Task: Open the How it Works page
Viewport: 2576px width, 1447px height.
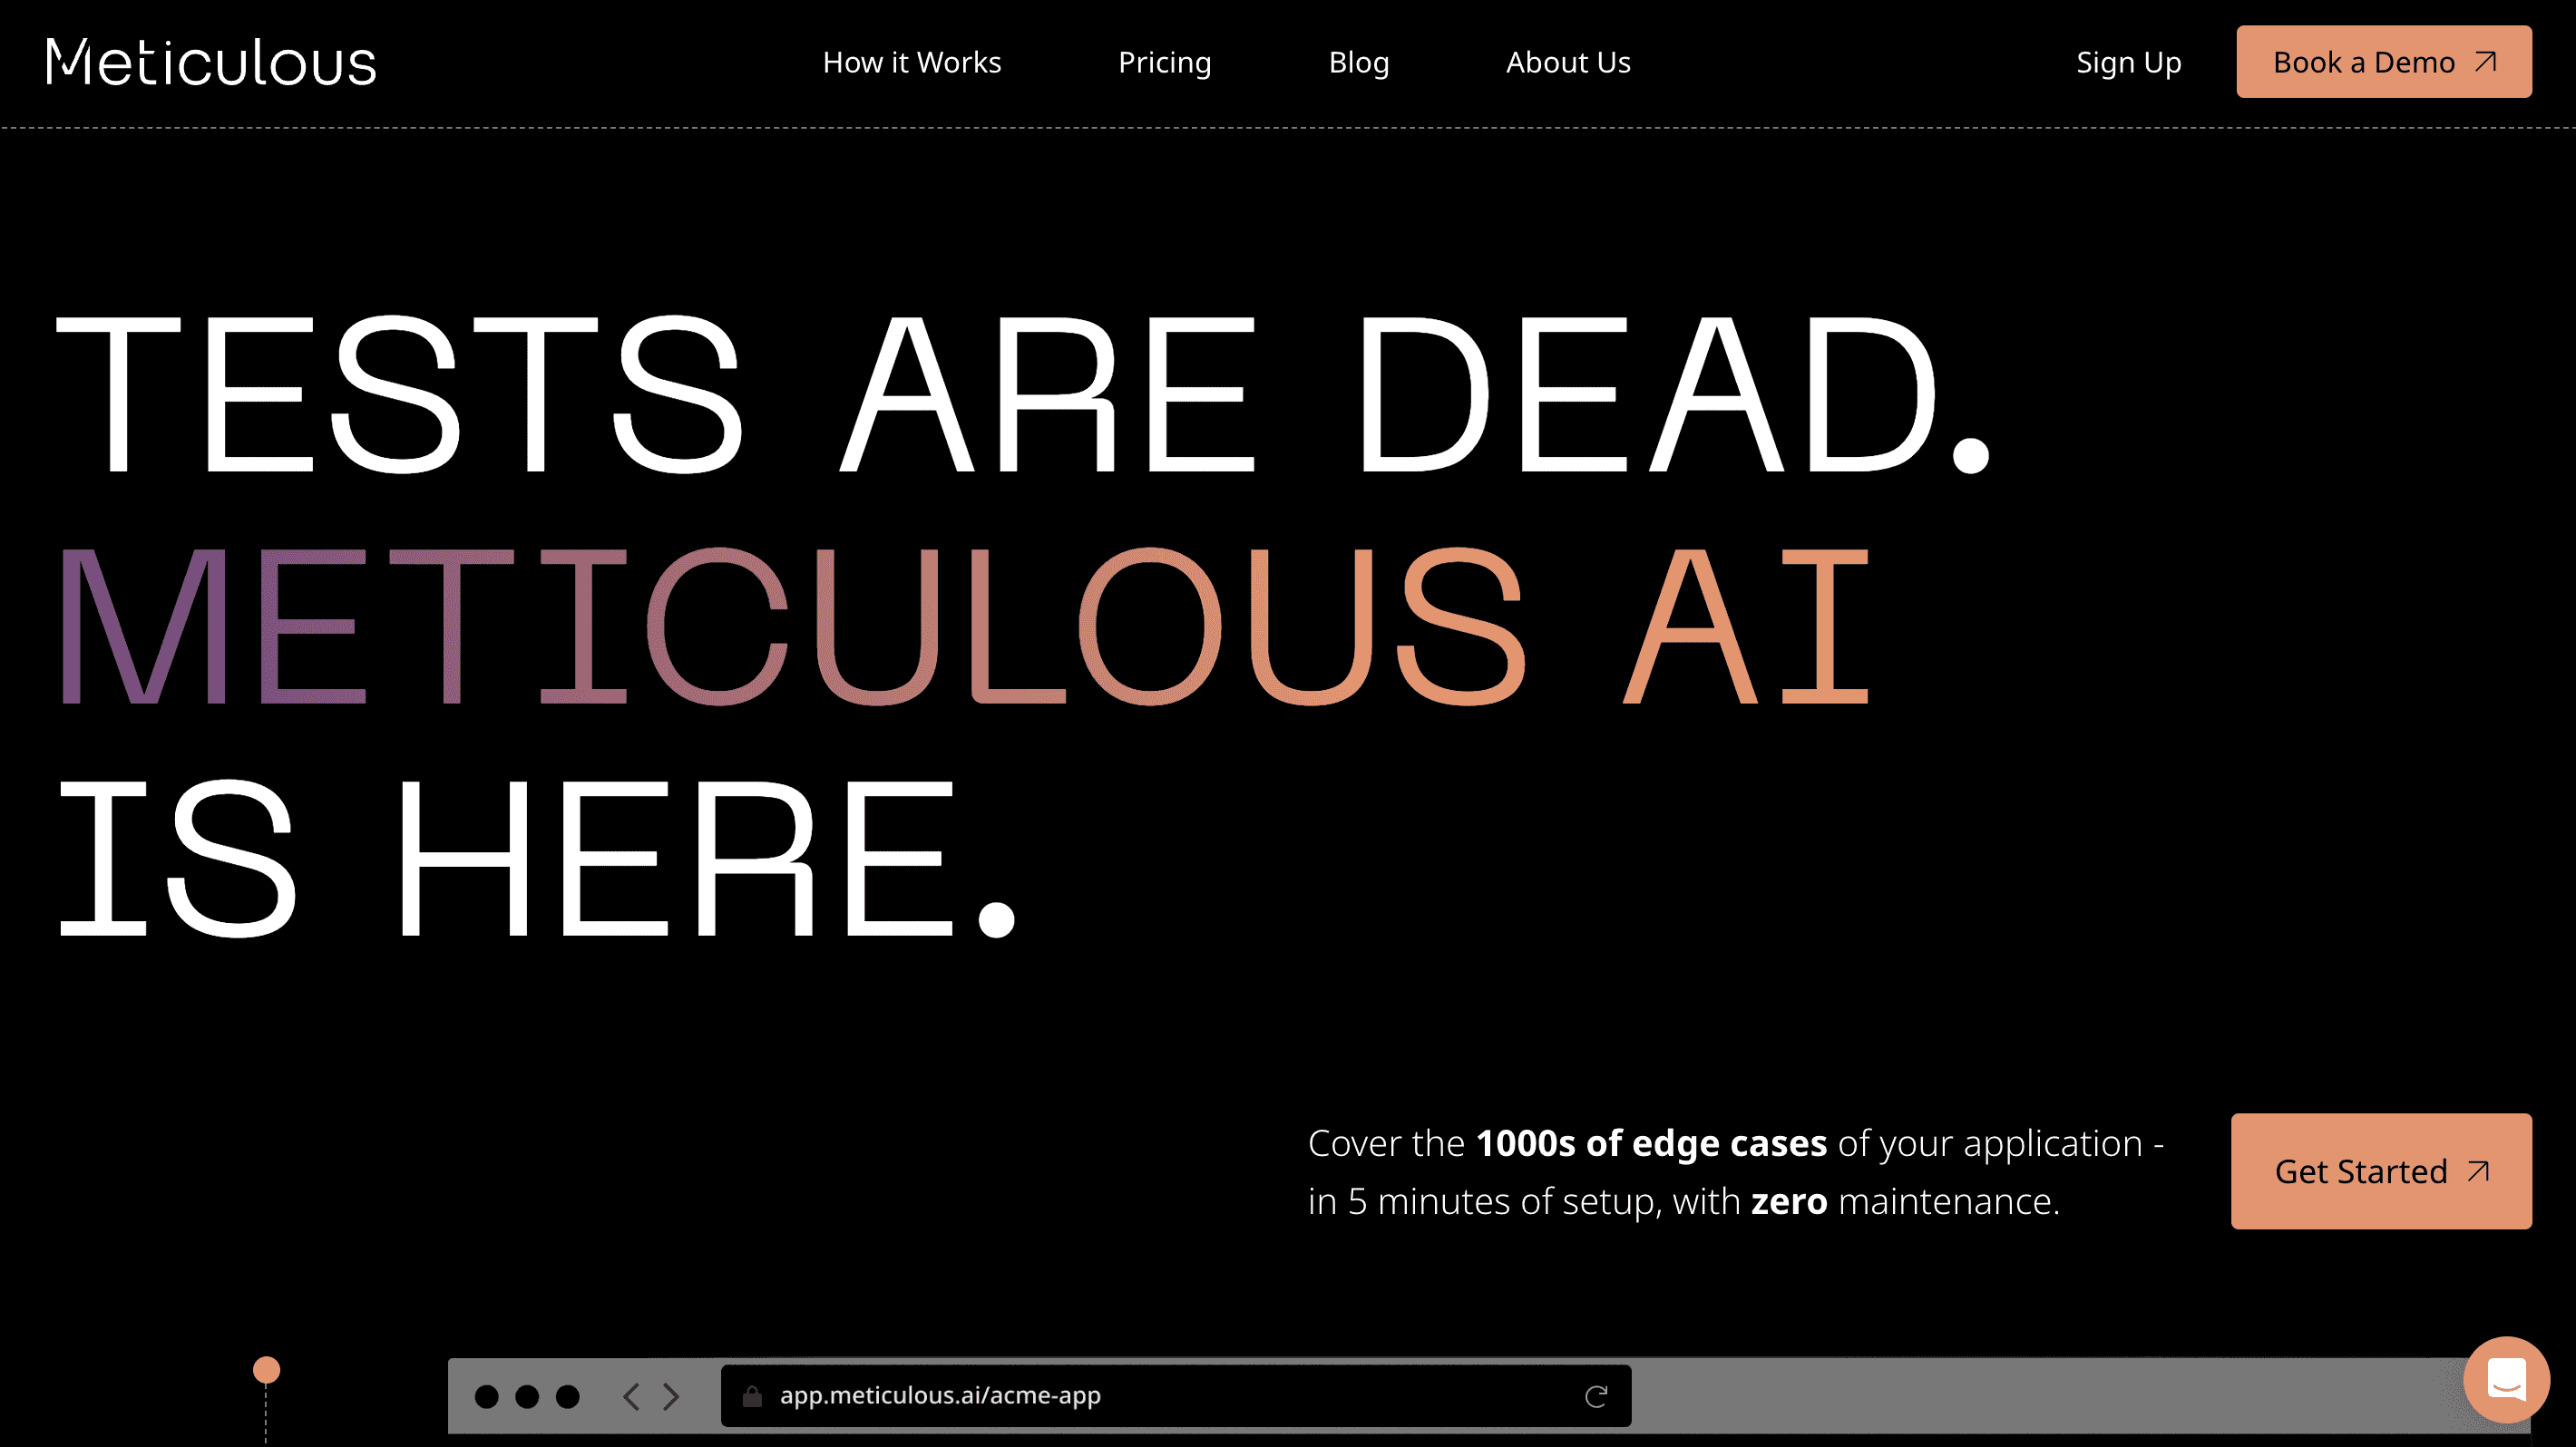Action: tap(911, 62)
